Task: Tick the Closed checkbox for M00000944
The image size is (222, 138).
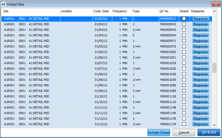Action: pos(184,35)
